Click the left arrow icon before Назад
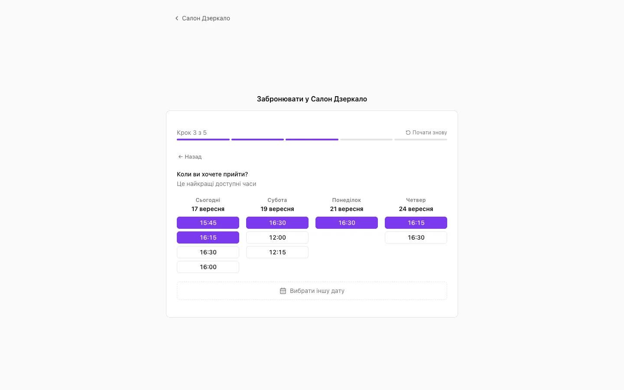 (180, 157)
